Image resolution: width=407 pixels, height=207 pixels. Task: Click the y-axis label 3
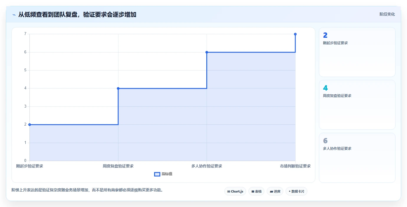[25, 106]
